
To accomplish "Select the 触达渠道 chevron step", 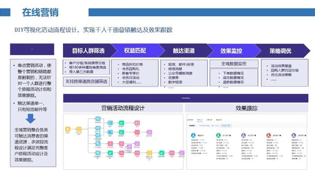I will coord(184,51).
